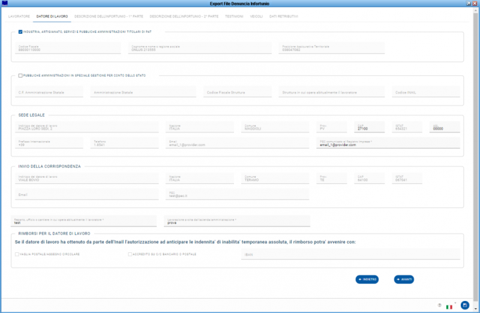Switch to the Lavoratore tab
Screen dimensions: 480x313
pos(19,17)
